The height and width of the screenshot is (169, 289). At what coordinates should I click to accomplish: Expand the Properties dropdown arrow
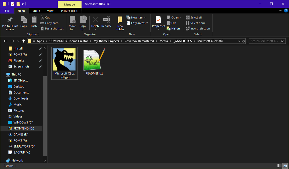(158, 29)
